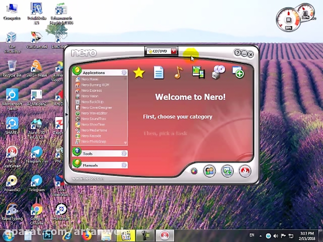Select the Photo and Video category icon
The image size is (323, 242).
coord(198,72)
